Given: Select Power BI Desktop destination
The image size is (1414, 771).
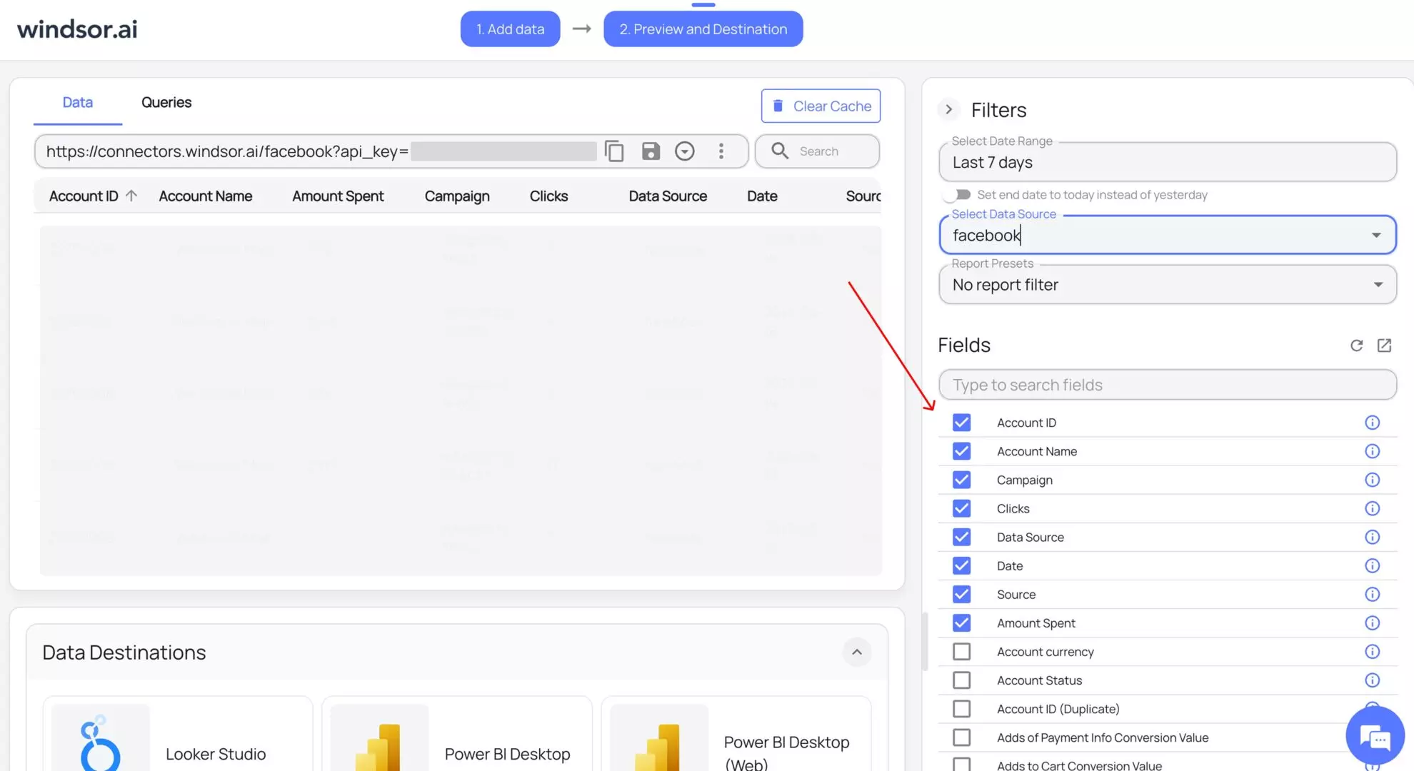Looking at the screenshot, I should pos(457,735).
